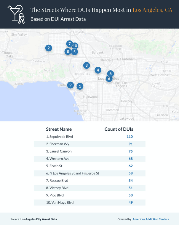Click the DUI count value 50
Image resolution: width=179 pixels, height=225 pixels.
(131, 195)
